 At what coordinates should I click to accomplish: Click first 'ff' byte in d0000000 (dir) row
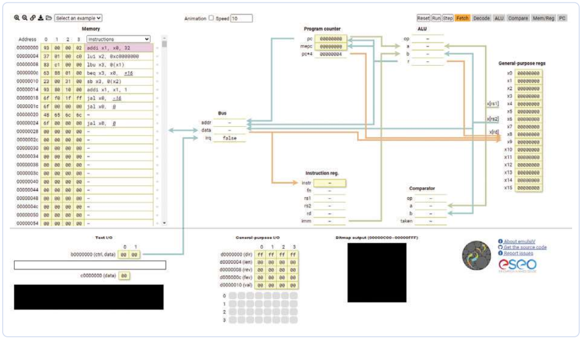[x=260, y=255]
